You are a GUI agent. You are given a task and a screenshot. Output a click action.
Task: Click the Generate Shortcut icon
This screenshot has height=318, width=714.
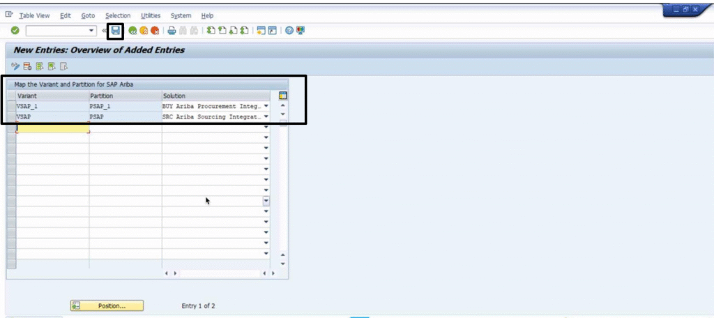coord(272,31)
